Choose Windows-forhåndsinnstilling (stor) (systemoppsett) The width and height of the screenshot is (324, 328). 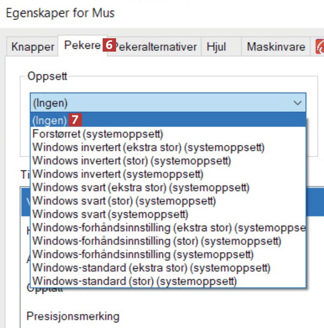tap(168, 241)
